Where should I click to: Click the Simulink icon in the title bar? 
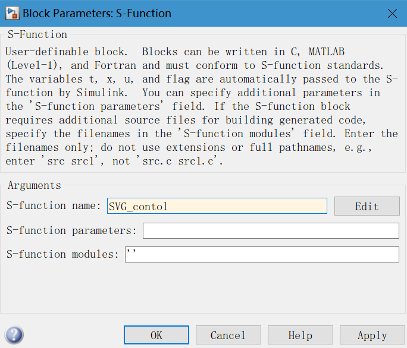pos(12,13)
